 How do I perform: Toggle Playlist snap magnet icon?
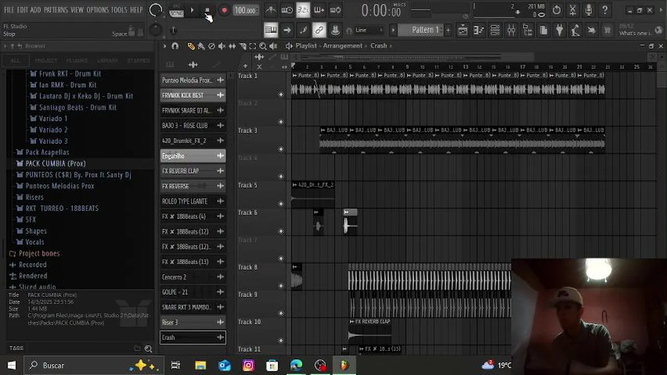(175, 46)
